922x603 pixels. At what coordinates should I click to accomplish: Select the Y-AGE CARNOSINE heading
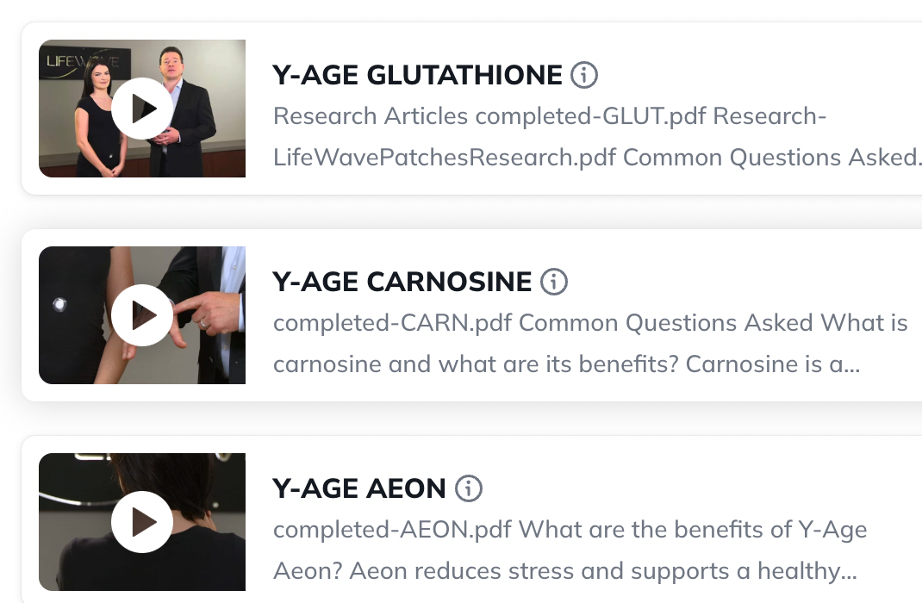[x=402, y=283]
